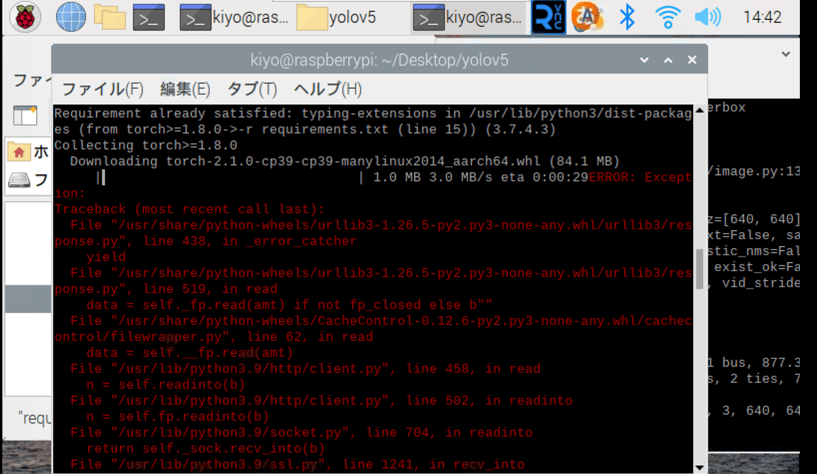
Task: Open the ヘルプ(H) menu in terminal
Action: click(327, 89)
